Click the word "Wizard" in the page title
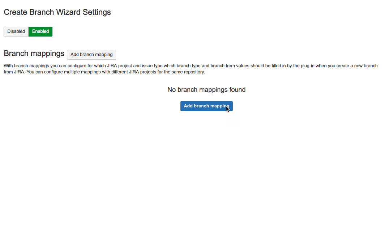Viewport: 389px width, 226px height. tap(68, 12)
